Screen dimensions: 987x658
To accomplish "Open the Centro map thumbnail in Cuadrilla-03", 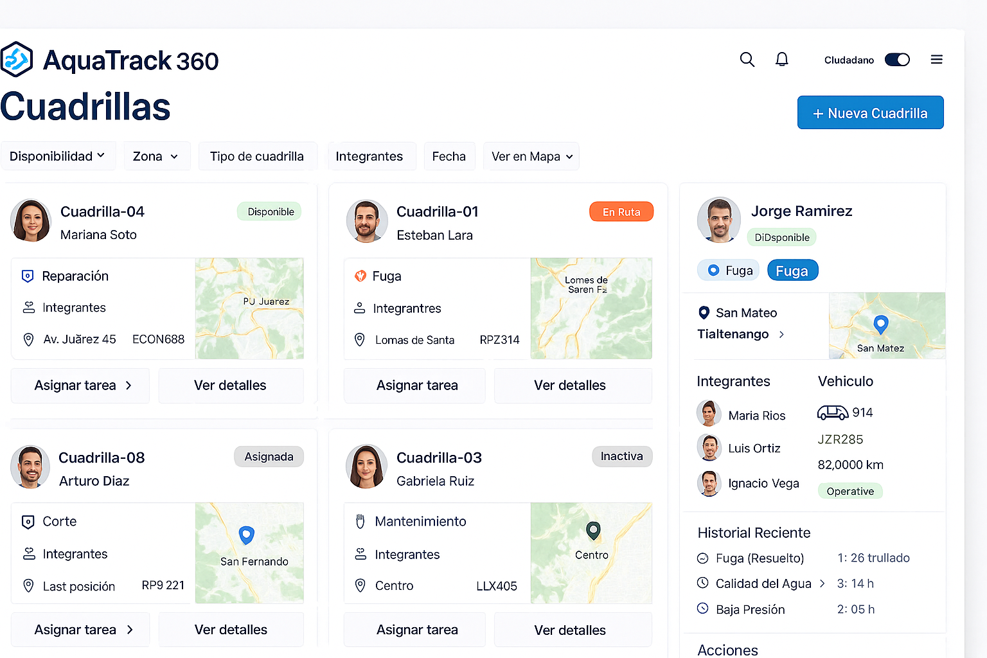I will 591,553.
